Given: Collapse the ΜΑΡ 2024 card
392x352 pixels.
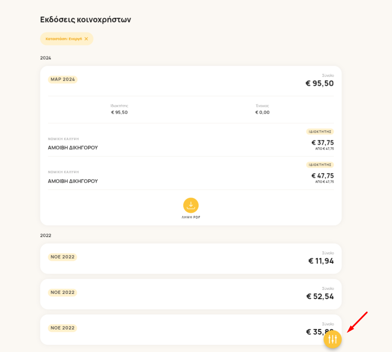Looking at the screenshot, I should 191,81.
